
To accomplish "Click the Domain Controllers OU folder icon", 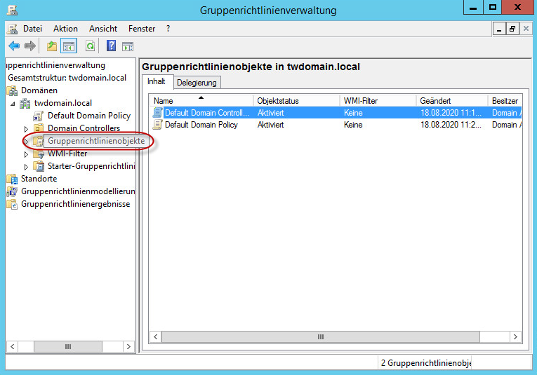I will (39, 128).
